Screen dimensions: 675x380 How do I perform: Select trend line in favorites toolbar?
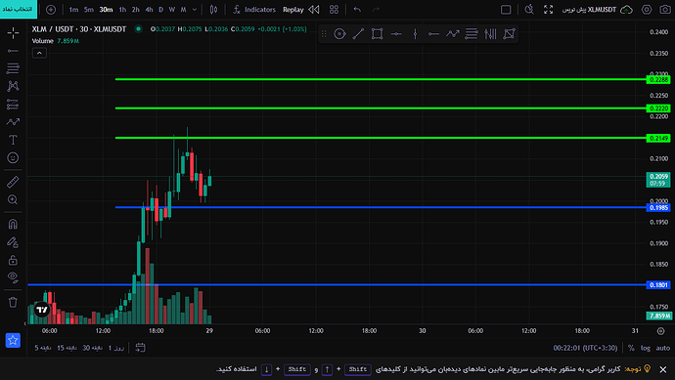(x=358, y=34)
